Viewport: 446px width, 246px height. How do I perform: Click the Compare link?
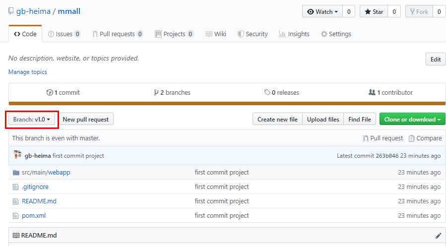425,138
